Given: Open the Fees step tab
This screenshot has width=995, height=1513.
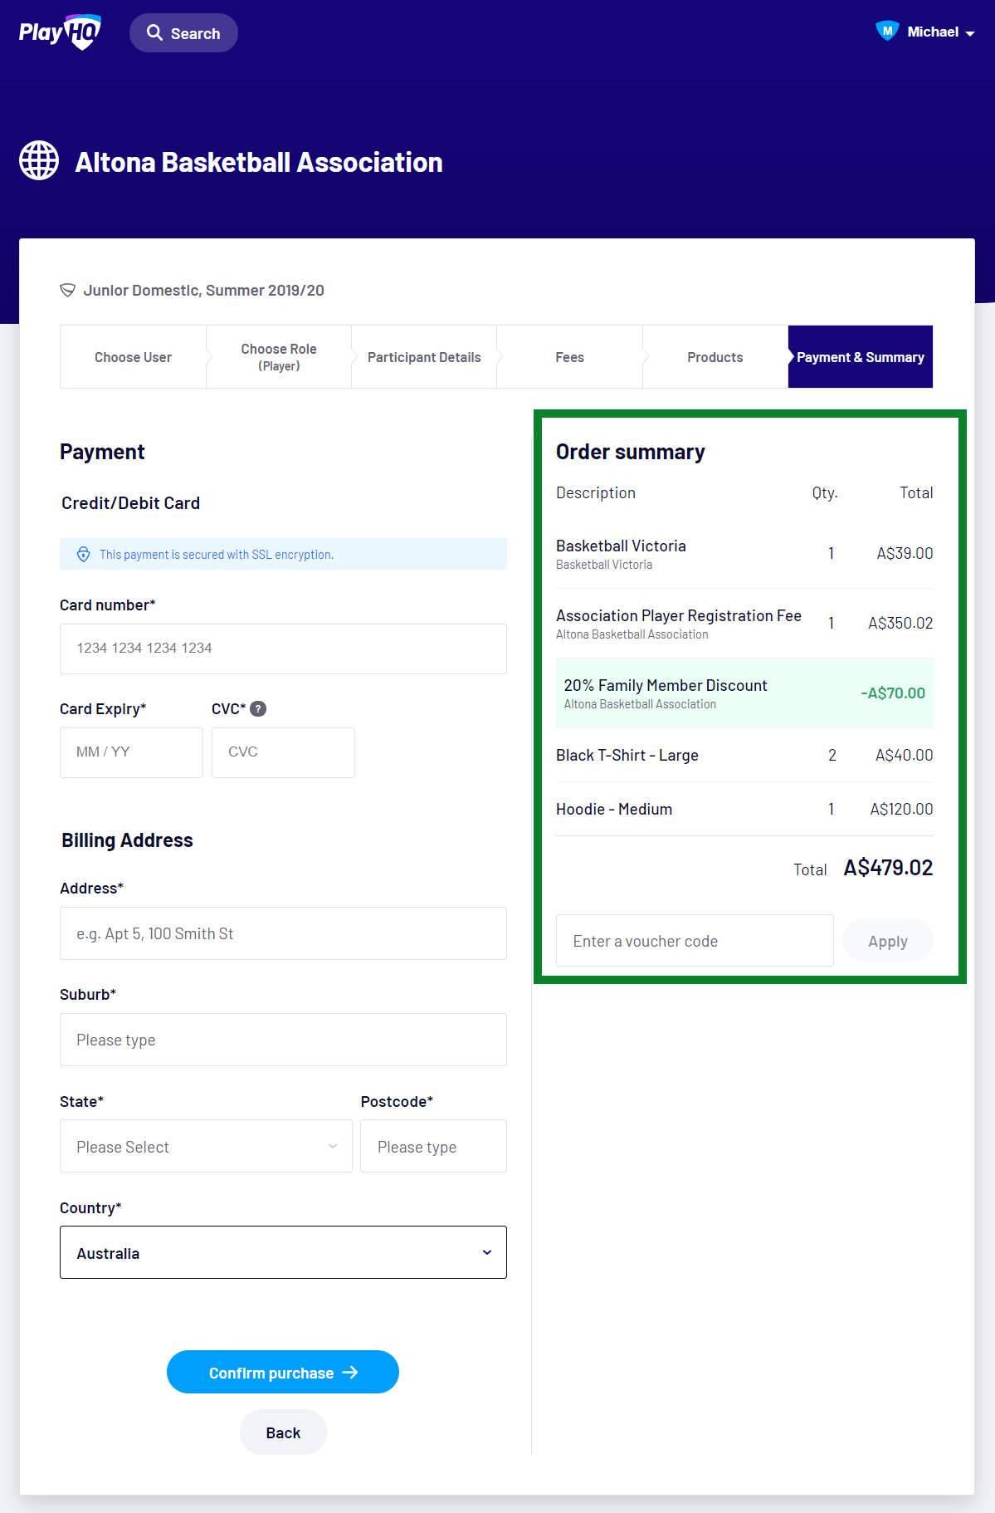Looking at the screenshot, I should [569, 357].
